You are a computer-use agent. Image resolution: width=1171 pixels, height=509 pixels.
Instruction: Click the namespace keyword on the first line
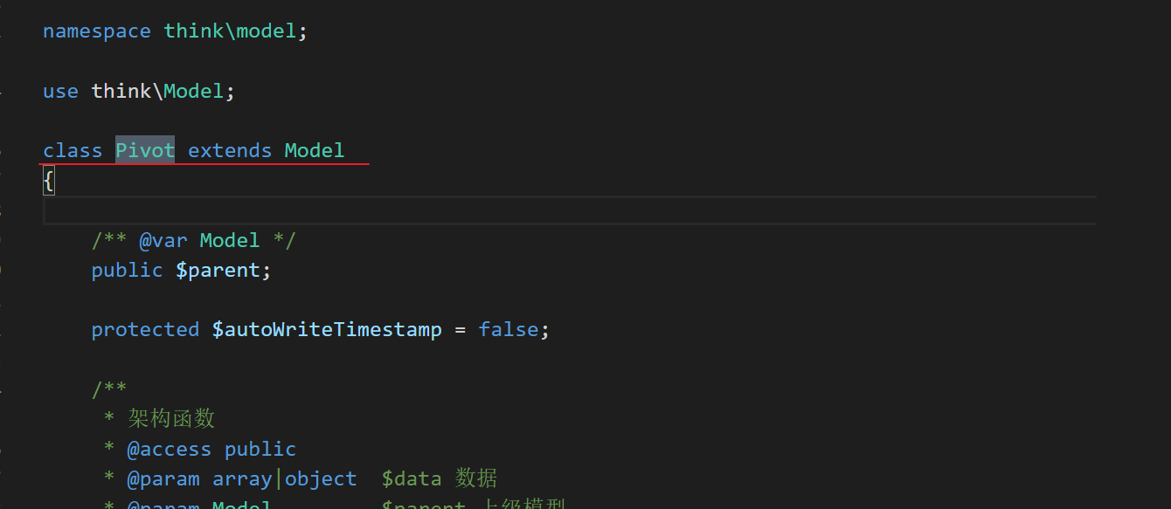point(96,31)
